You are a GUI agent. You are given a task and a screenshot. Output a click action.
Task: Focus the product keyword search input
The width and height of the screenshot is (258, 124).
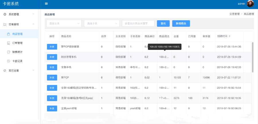pyautogui.click(x=138, y=23)
